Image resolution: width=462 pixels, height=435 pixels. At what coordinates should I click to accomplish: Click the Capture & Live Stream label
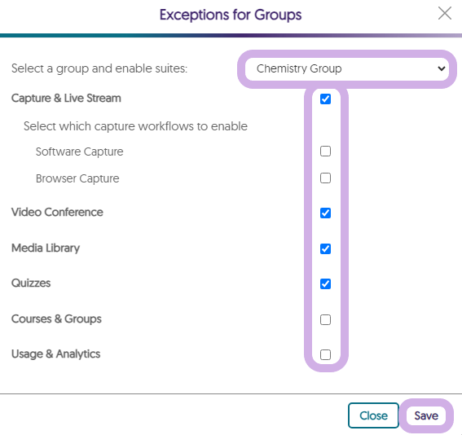point(66,98)
